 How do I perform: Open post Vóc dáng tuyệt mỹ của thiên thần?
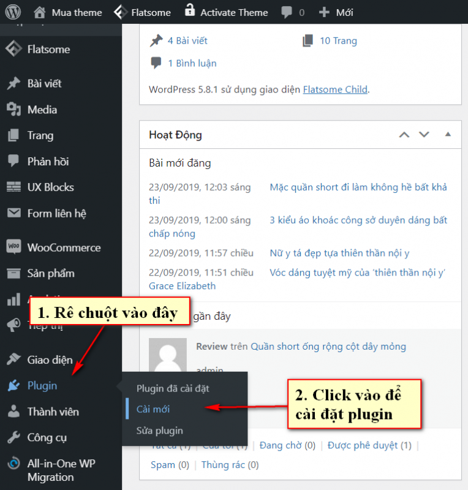coord(358,273)
